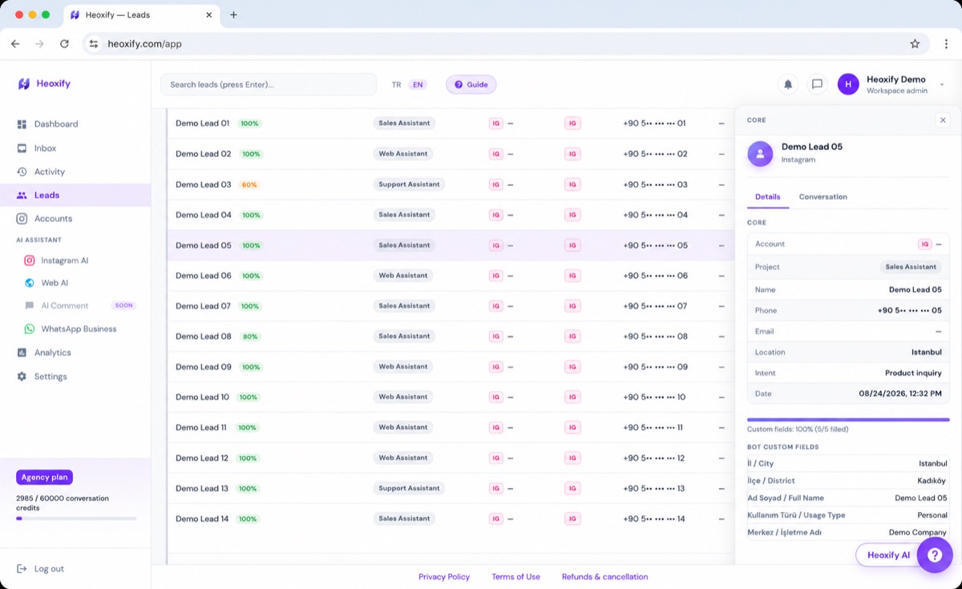
Task: Click second IG badge on Demo Lead 10 row
Action: coord(572,397)
